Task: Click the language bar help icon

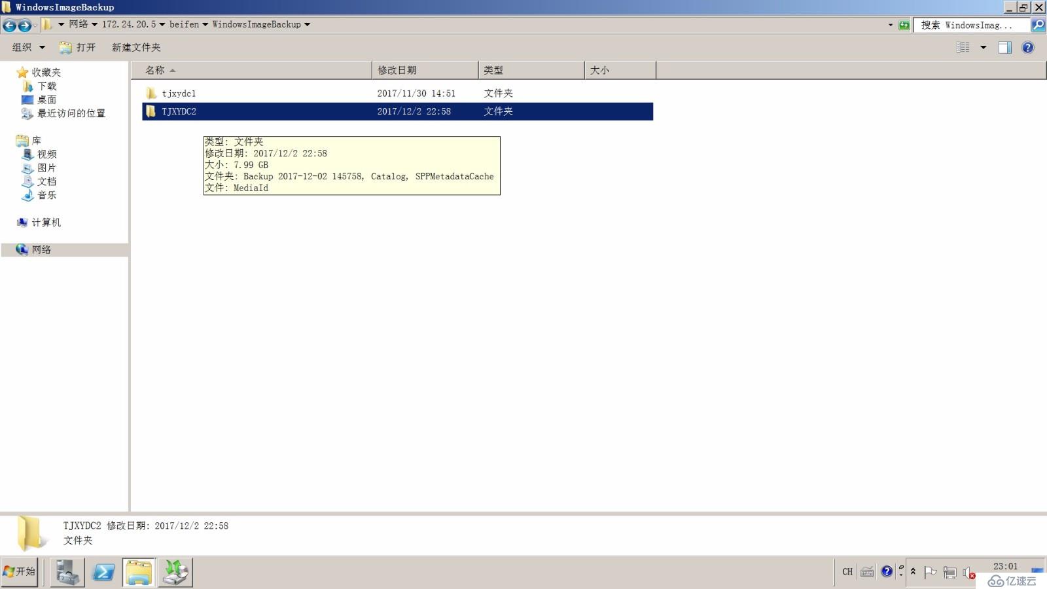Action: tap(887, 571)
